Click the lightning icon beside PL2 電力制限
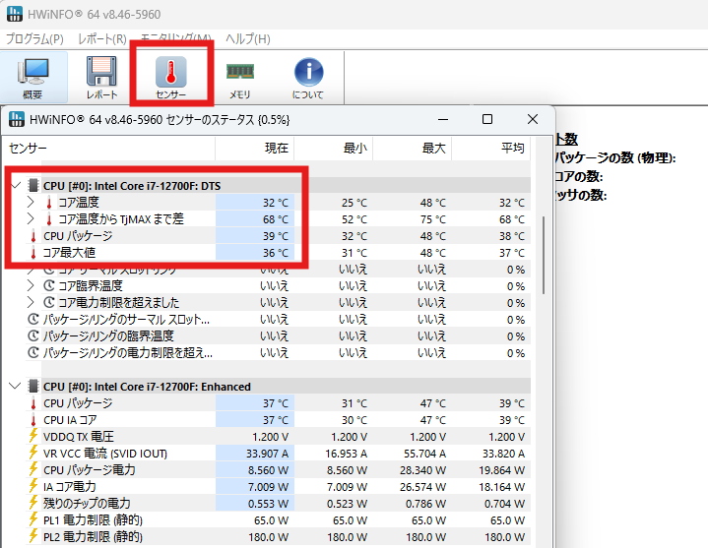The image size is (708, 548). click(32, 536)
